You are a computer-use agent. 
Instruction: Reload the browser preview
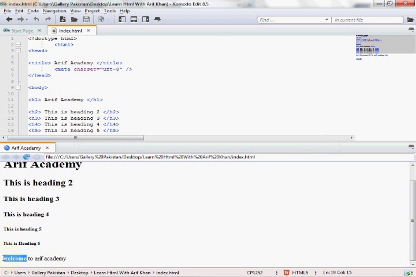tap(26, 157)
